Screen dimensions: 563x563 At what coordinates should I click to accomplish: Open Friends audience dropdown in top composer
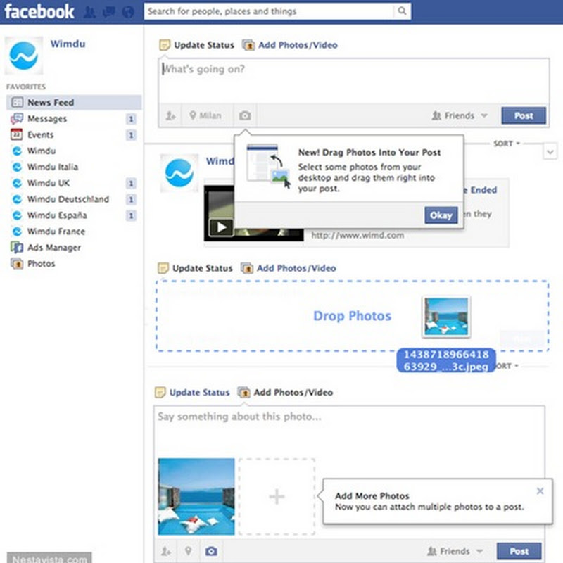tap(460, 115)
